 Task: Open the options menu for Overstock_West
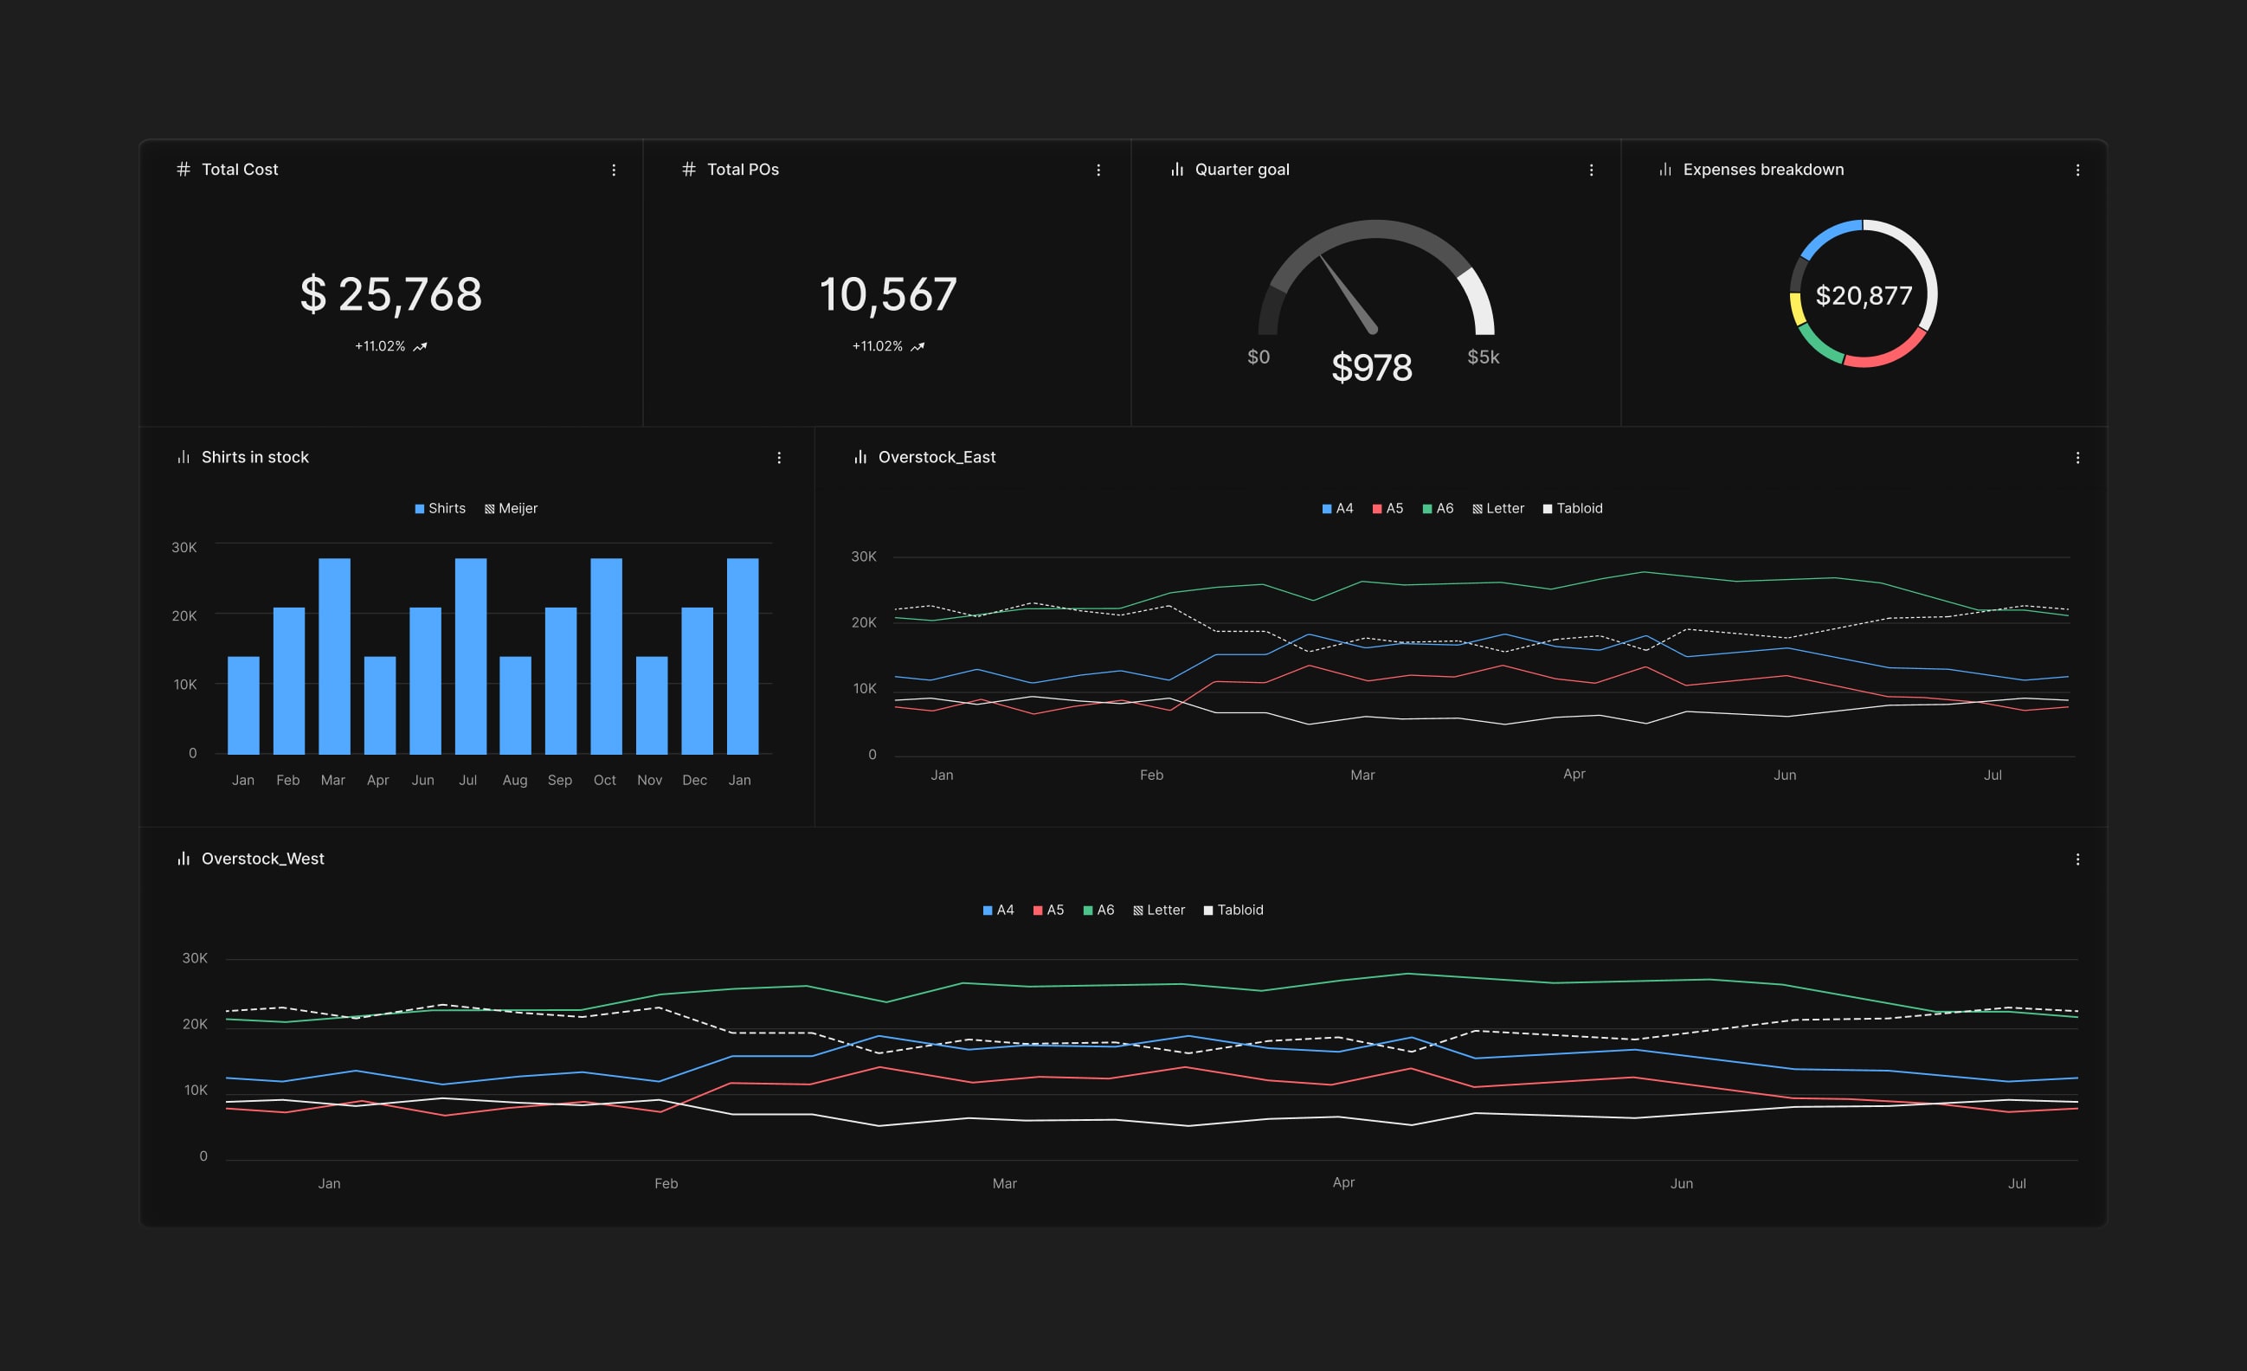point(2078,859)
